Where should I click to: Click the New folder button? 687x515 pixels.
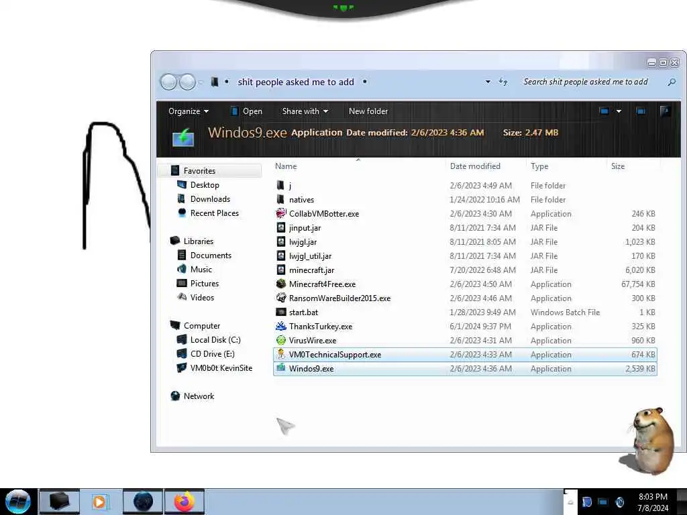[368, 111]
